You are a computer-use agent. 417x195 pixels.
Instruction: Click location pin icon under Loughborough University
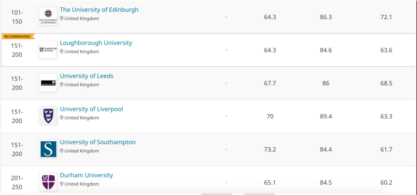pos(62,51)
